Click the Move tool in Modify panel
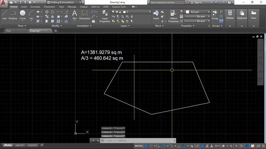Image resolution: width=266 pixels, height=149 pixels. tap(47, 12)
